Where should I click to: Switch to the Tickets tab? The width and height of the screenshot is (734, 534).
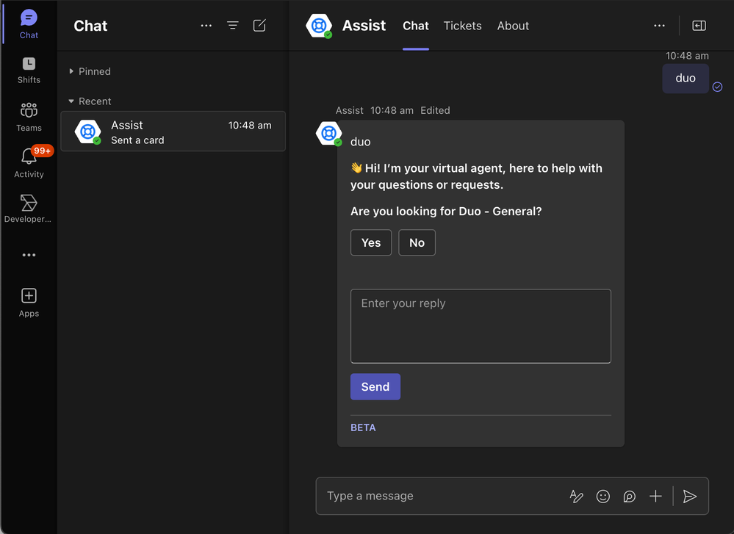[x=462, y=26]
